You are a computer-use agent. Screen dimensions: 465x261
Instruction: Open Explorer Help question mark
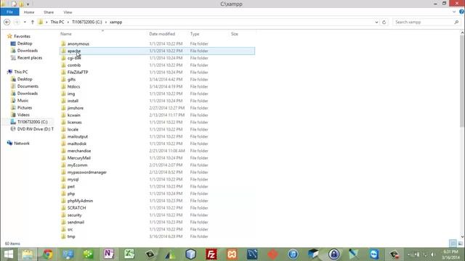click(x=461, y=12)
